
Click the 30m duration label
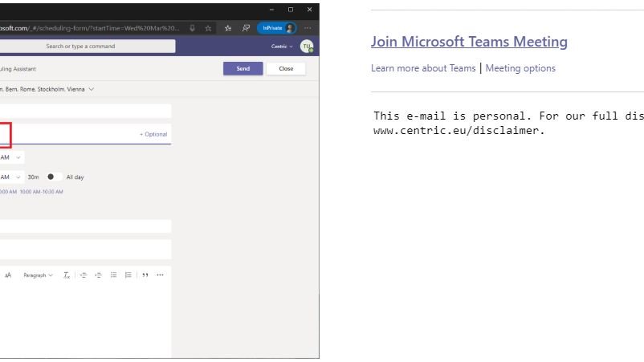point(33,177)
